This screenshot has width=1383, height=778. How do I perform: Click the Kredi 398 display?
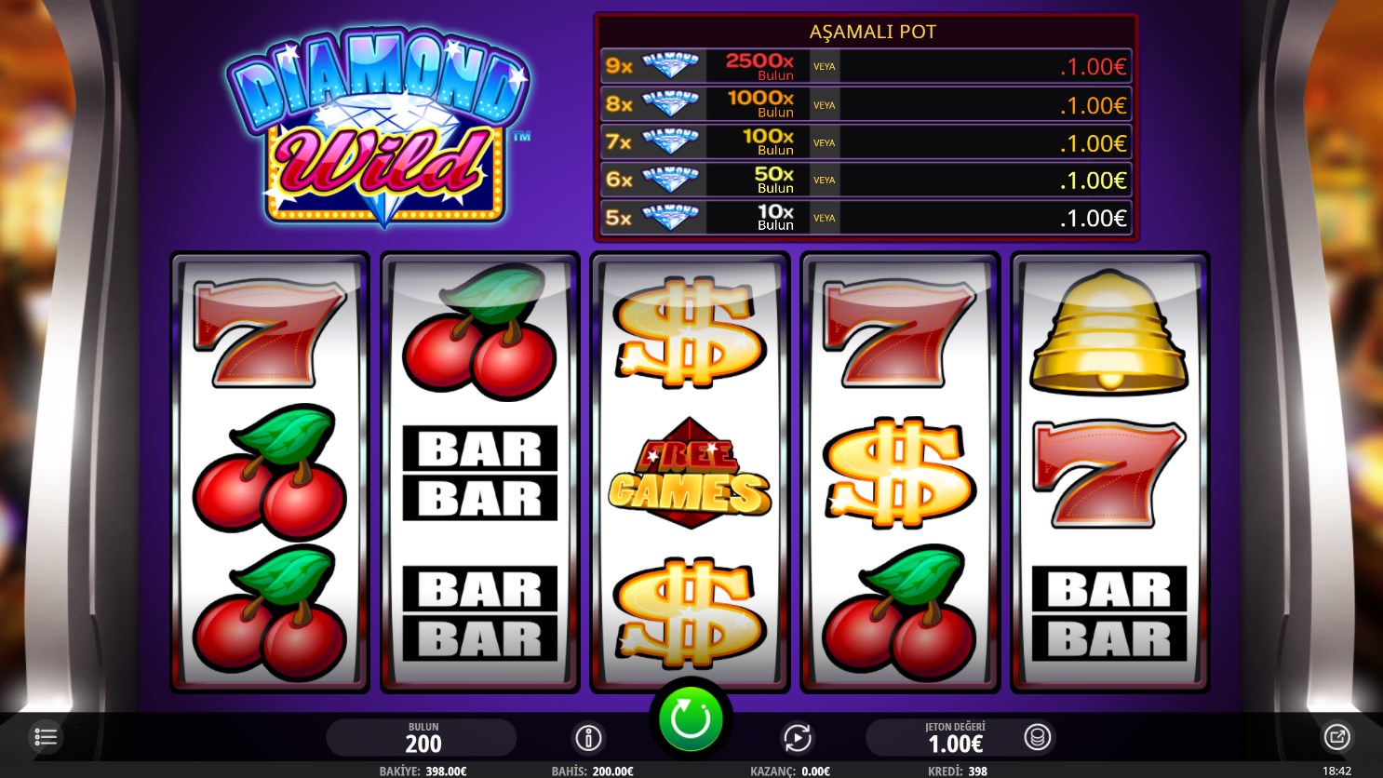(957, 771)
